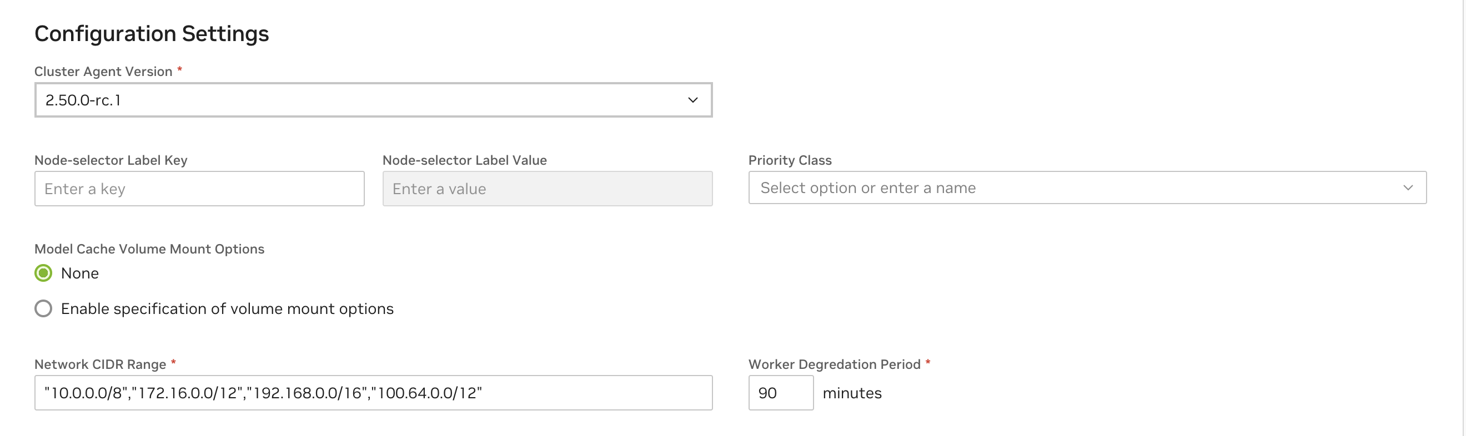
Task: Click the Worker Degredation Period label
Action: coord(834,364)
